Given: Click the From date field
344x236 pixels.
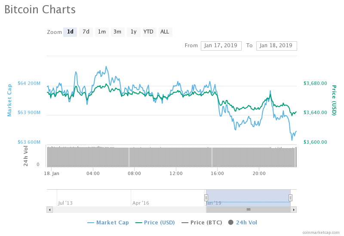Looking at the screenshot, I should [221, 45].
